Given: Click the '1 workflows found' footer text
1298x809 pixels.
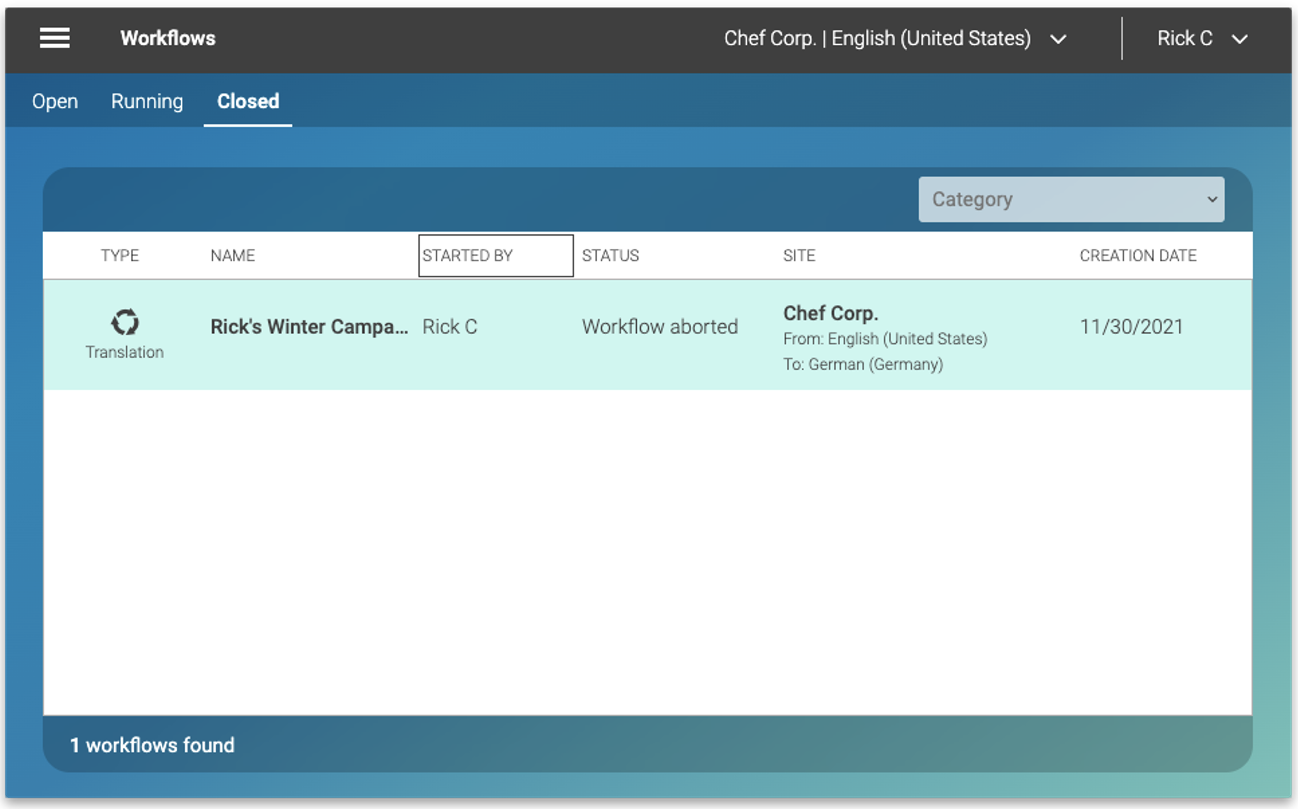Looking at the screenshot, I should click(153, 745).
